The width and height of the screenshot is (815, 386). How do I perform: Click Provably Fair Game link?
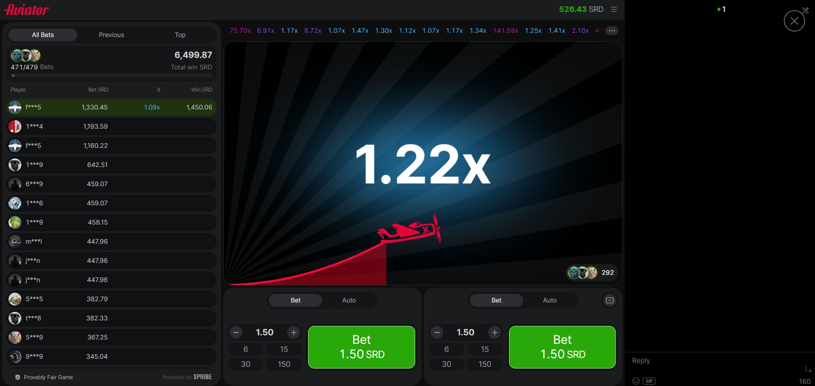point(48,377)
